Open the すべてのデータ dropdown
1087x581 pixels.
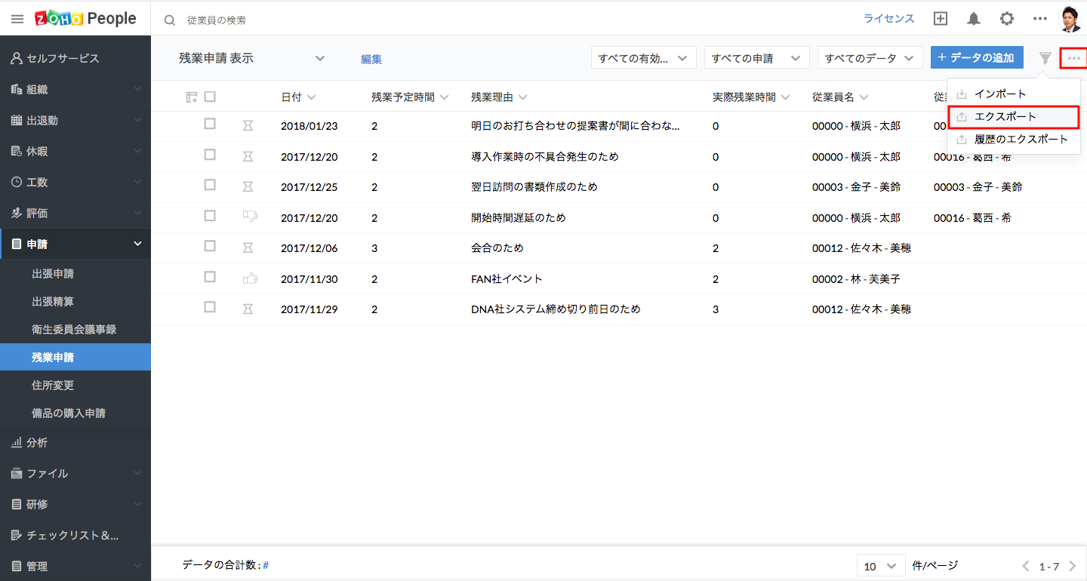coord(870,58)
